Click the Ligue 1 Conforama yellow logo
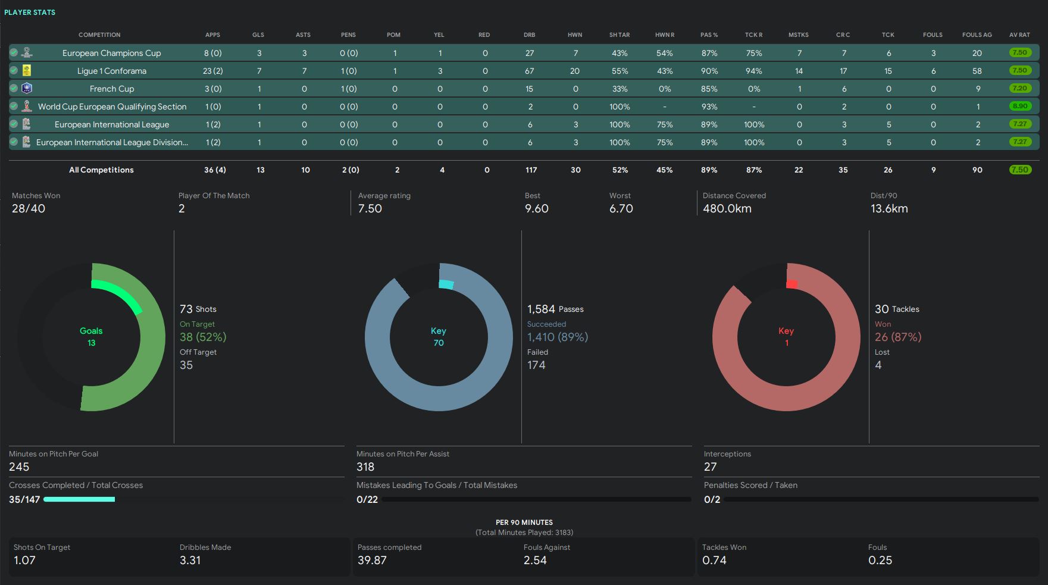Viewport: 1048px width, 585px height. tap(27, 71)
